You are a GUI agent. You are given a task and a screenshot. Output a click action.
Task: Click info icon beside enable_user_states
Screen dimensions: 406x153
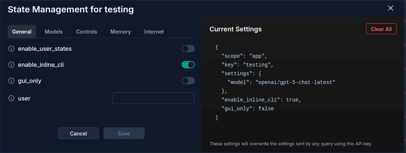[x=11, y=49]
